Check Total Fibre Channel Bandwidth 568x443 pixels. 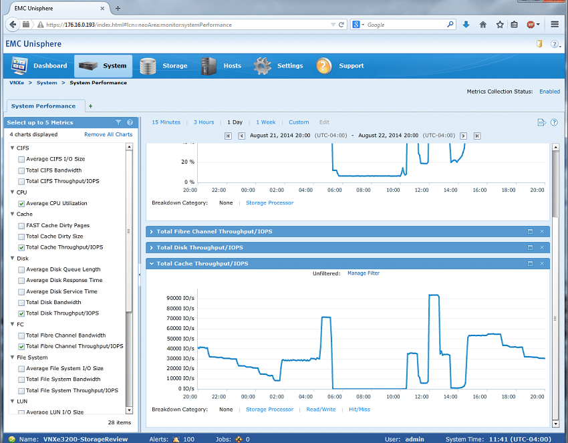coord(21,336)
